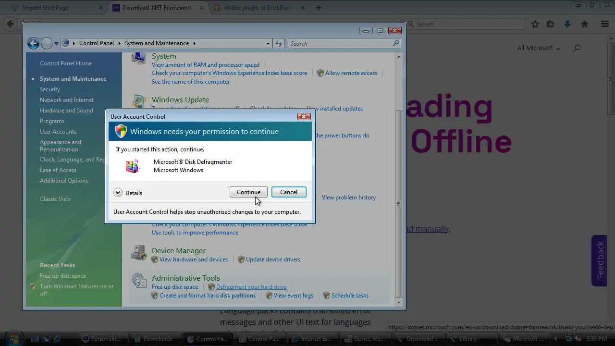Click the System category icon
The width and height of the screenshot is (615, 346).
139,58
